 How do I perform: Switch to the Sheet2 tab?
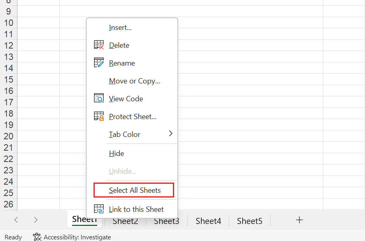(125, 221)
